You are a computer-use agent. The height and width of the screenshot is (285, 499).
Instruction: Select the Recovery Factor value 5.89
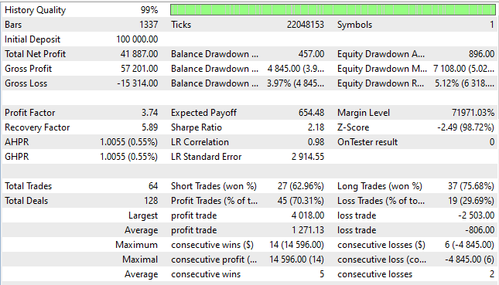click(x=149, y=127)
